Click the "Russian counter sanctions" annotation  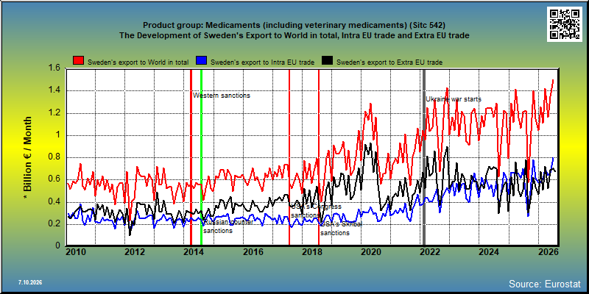228,226
